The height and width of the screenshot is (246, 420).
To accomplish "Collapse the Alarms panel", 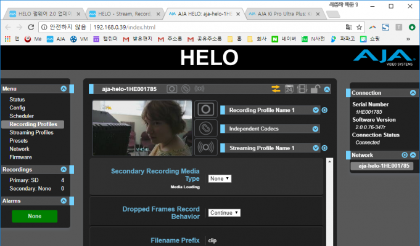I will coord(64,200).
